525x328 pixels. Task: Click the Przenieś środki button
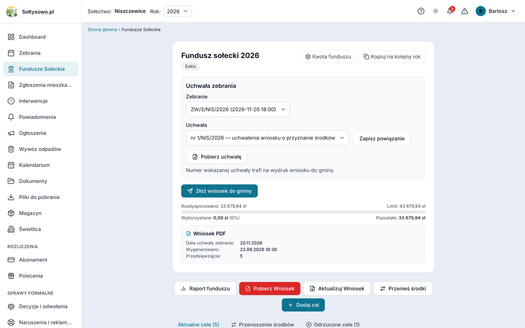tap(403, 289)
